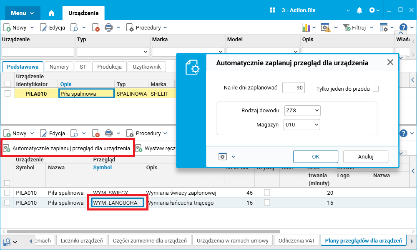The height and width of the screenshot is (250, 417).
Task: Expand the Filtruj dropdown arrow
Action: (x=372, y=27)
